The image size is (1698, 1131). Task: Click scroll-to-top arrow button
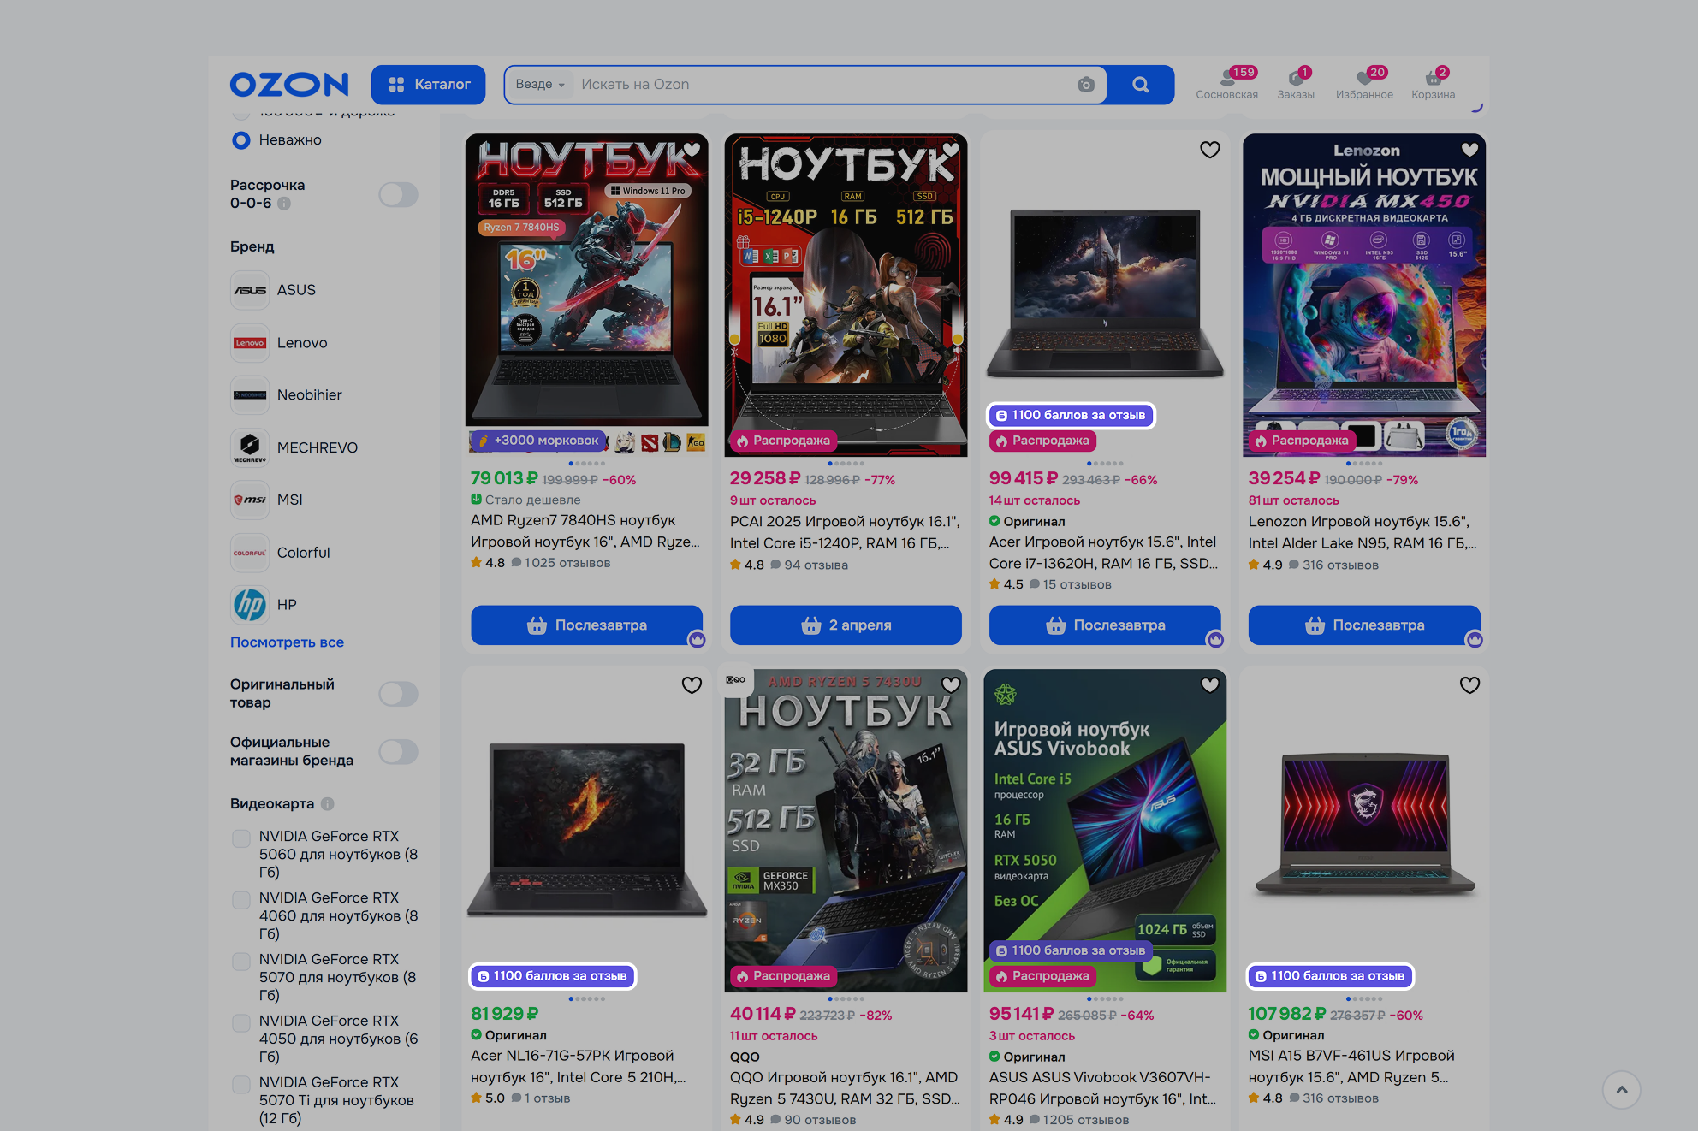coord(1621,1090)
